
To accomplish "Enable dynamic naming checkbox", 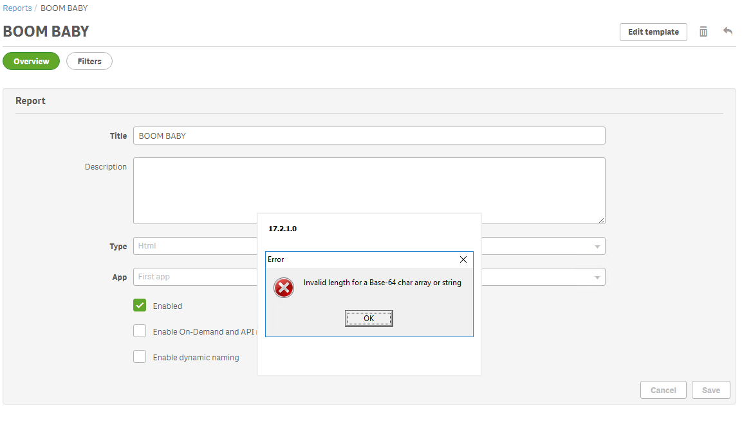I will point(140,356).
